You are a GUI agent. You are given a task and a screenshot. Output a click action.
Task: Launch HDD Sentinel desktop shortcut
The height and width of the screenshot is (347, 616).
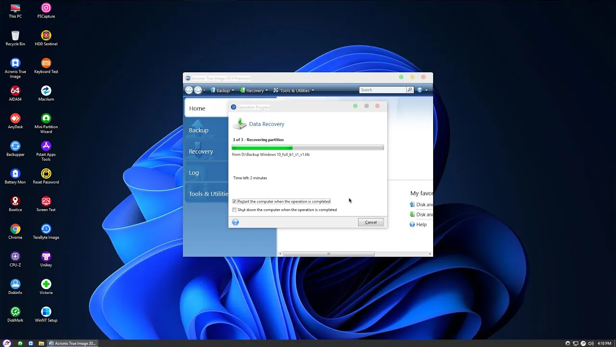(46, 38)
